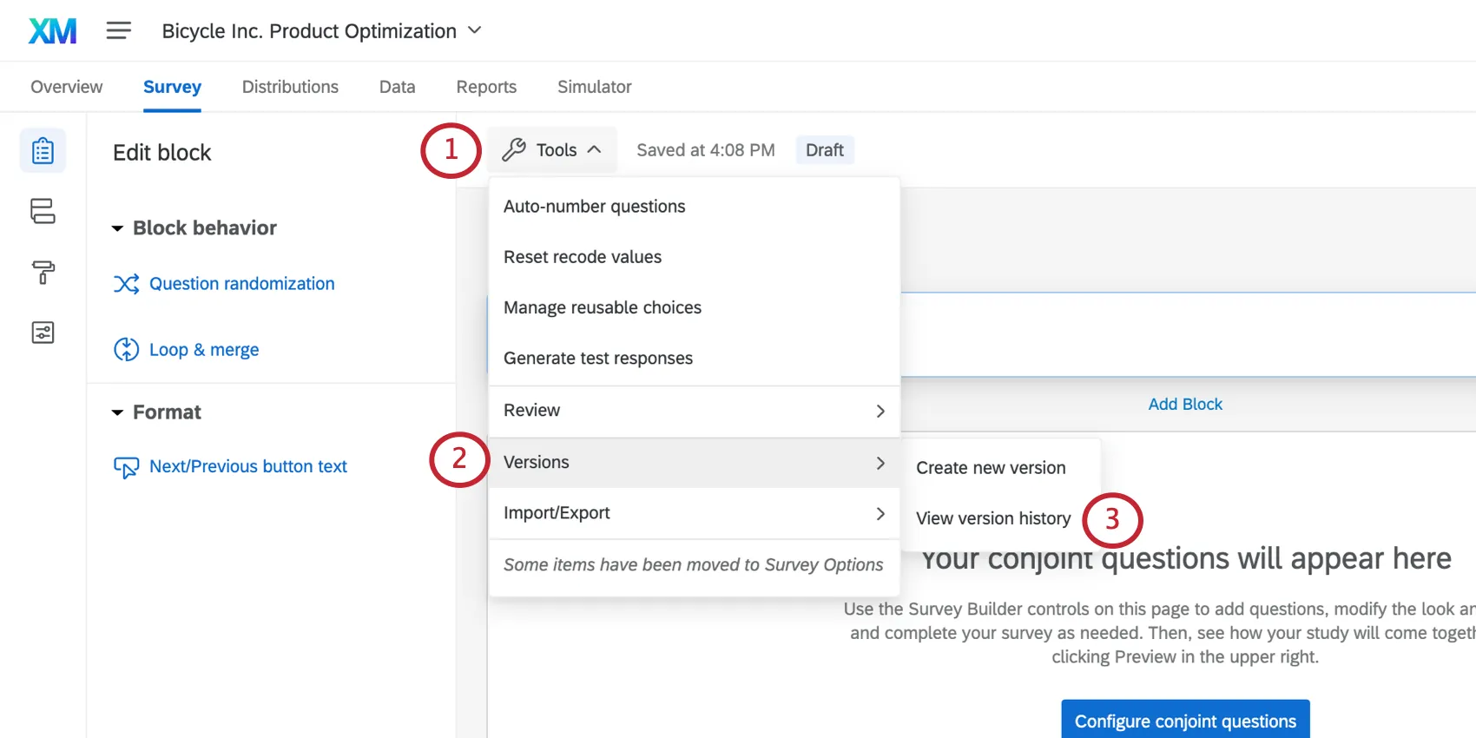This screenshot has width=1476, height=738.
Task: Collapse the Block behavior section
Action: coord(117,228)
